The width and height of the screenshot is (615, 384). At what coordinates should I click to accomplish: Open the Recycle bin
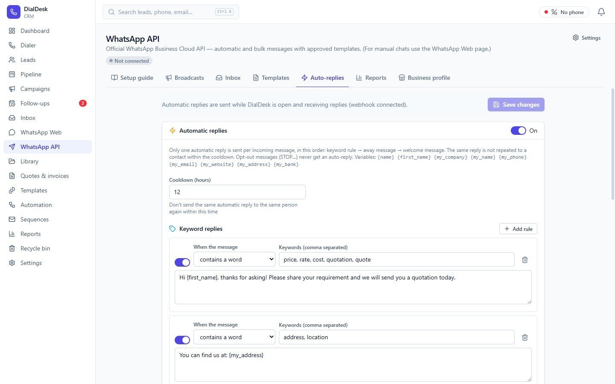[x=47, y=248]
